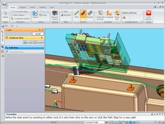The image size is (165, 124).
Task: Click the Fit view status icon
Action: (119, 122)
